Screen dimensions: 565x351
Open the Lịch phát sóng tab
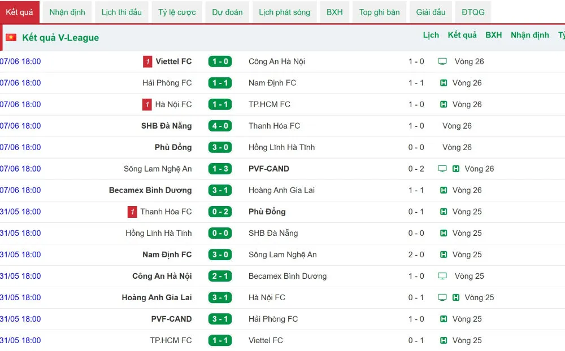pyautogui.click(x=285, y=12)
